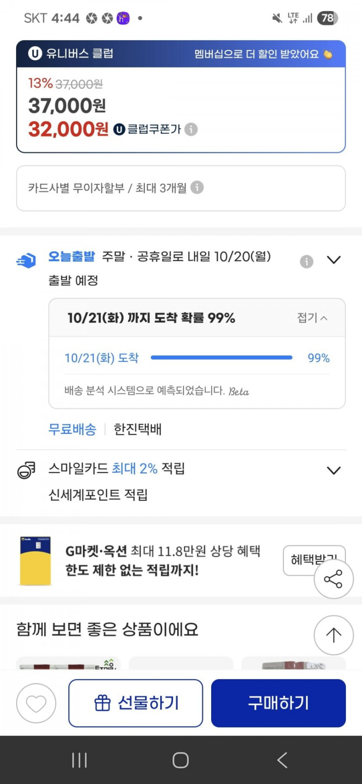Viewport: 362px width, 784px height.
Task: Tap the 무료배송 link
Action: click(72, 429)
